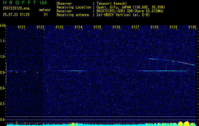The image size is (199, 126).
Task: Select antenna text 2el-HB9CV Vertical
Action: tap(114, 15)
